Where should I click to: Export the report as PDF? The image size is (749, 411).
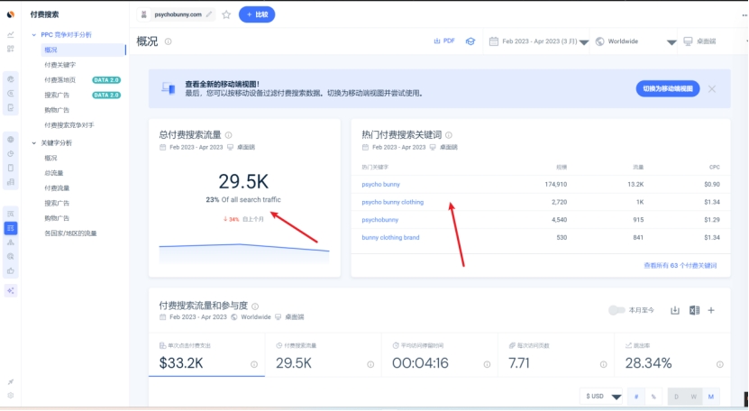(444, 41)
